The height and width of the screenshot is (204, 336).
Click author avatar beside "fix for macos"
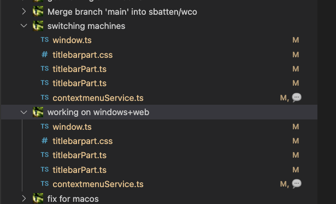(x=38, y=199)
